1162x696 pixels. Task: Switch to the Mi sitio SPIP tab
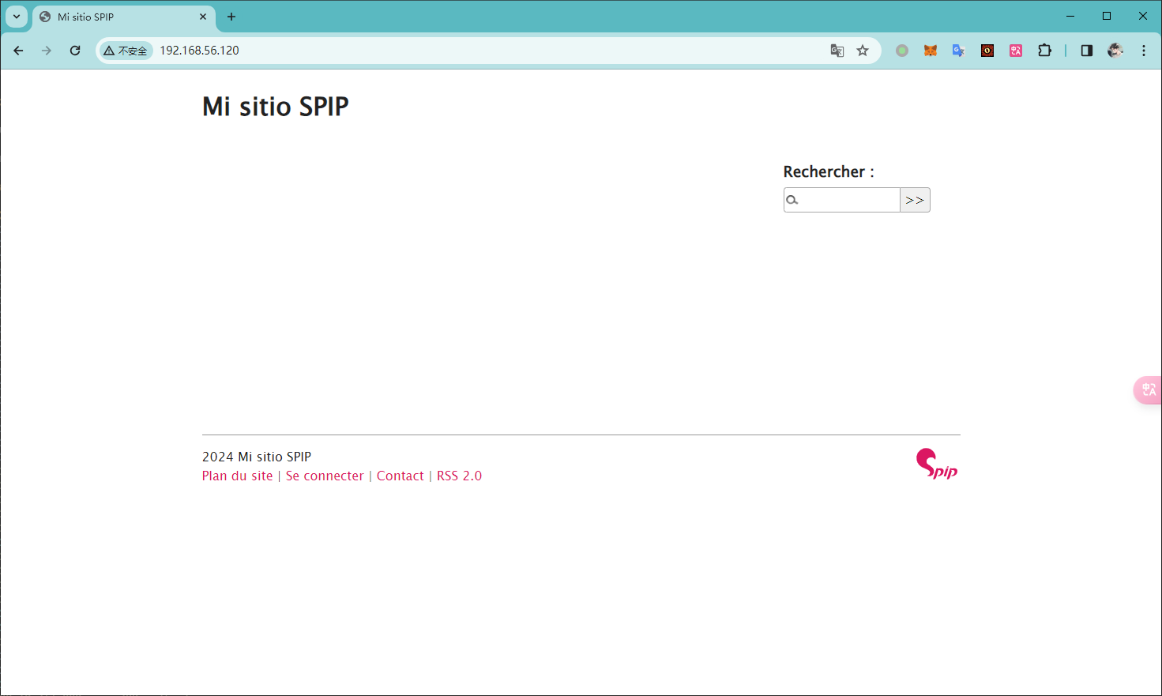(123, 17)
